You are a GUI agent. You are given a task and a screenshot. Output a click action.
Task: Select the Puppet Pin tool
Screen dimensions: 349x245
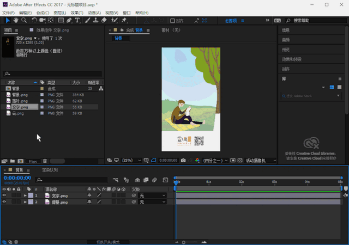124,21
